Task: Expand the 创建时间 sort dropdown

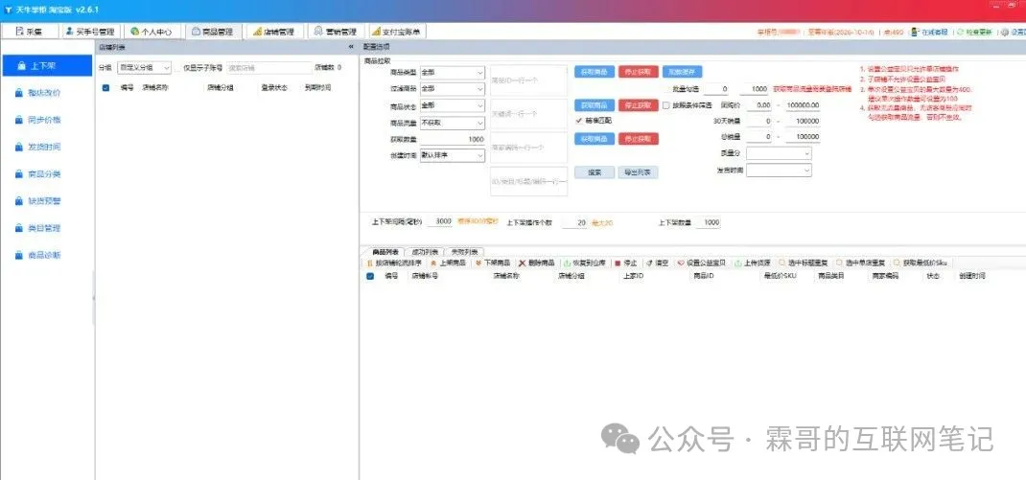Action: (453, 155)
